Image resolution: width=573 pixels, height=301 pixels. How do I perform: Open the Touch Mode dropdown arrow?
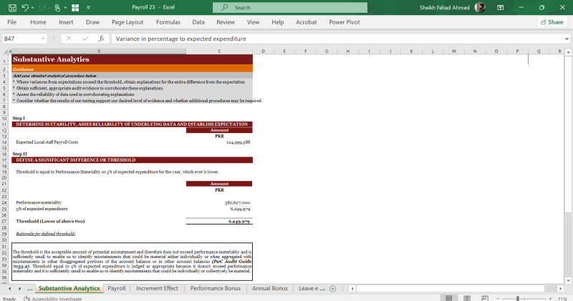65,7
